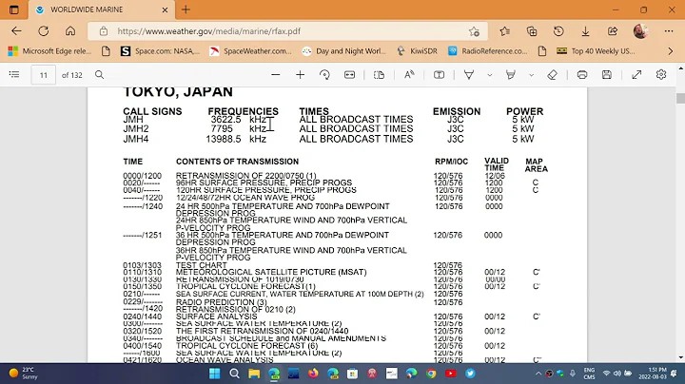This screenshot has height=384, width=685.
Task: Open Windows Start menu
Action: (214, 374)
